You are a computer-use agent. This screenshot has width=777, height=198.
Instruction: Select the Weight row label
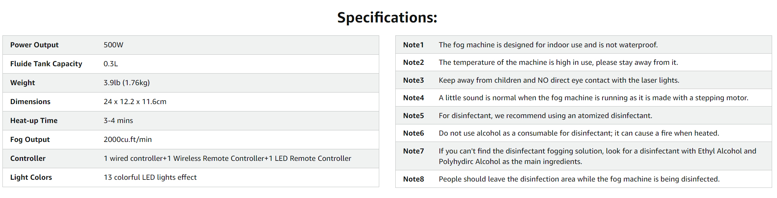click(x=23, y=83)
